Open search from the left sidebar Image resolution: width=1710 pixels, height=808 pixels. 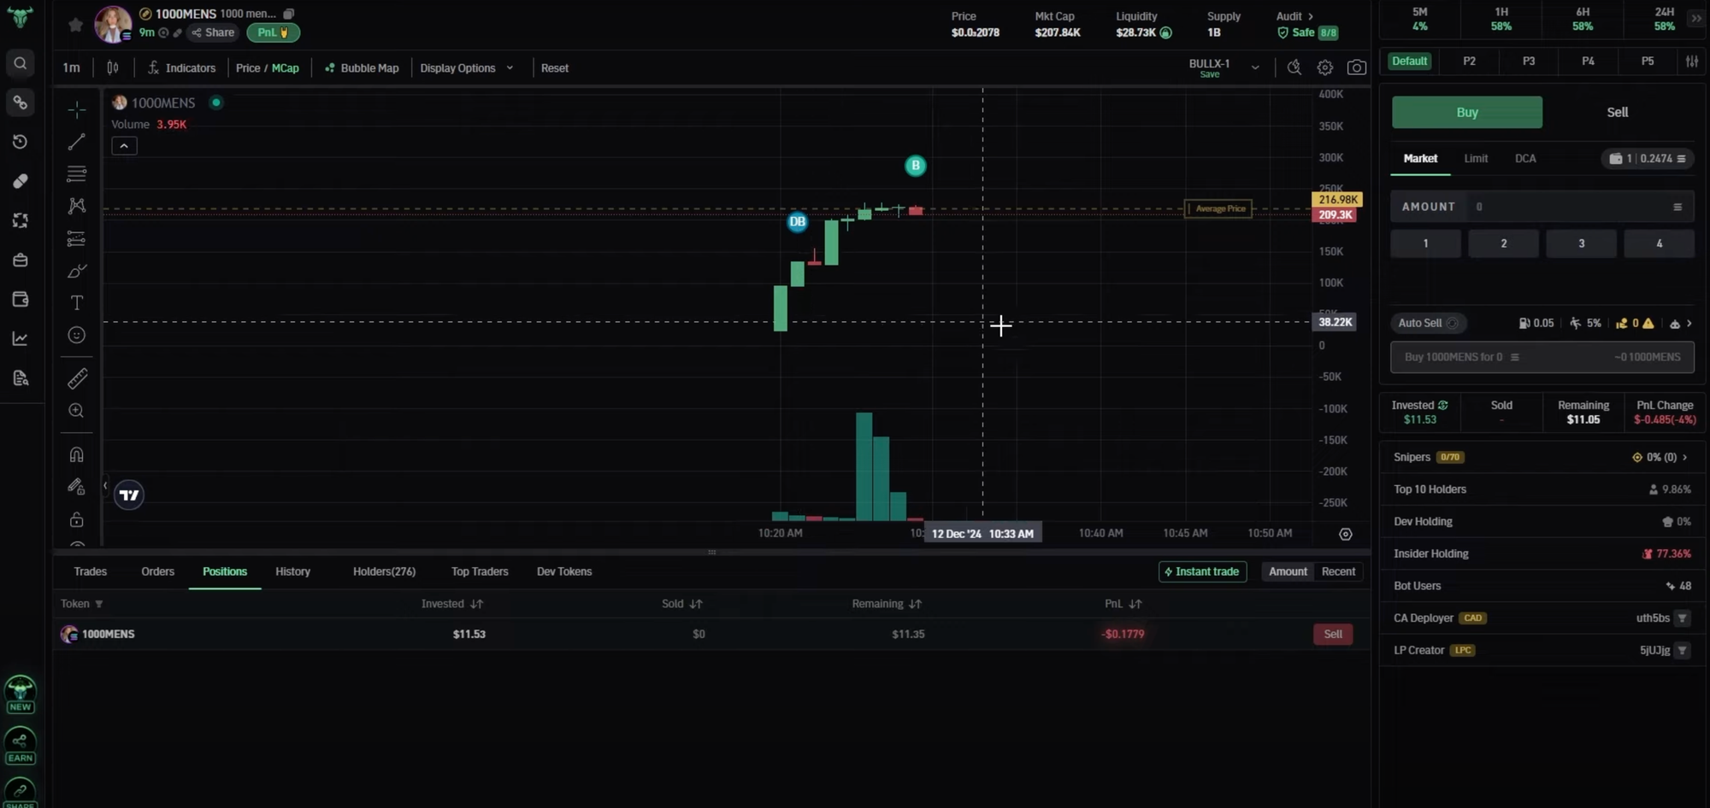pos(21,62)
